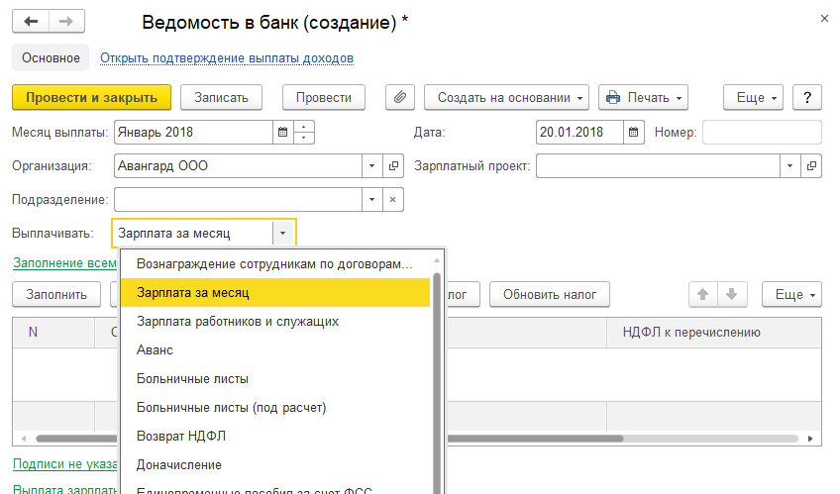The image size is (840, 494).
Task: Choose Больничные листы in the list
Action: [192, 379]
